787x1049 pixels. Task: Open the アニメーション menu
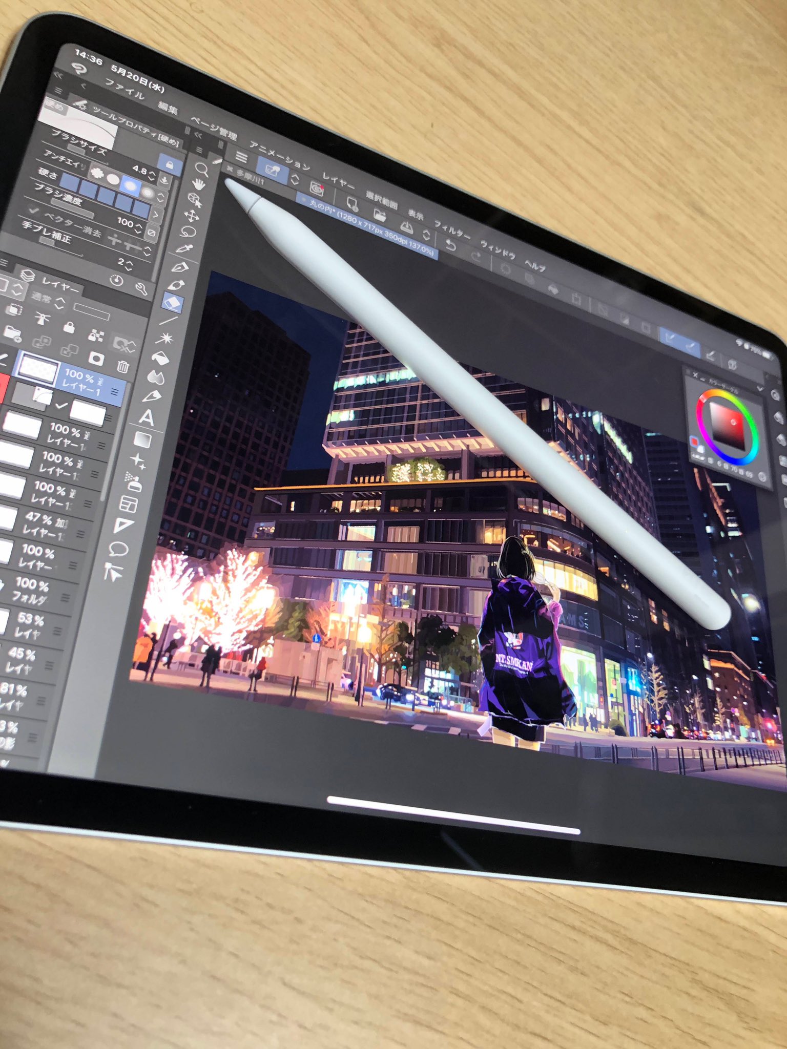(x=280, y=156)
